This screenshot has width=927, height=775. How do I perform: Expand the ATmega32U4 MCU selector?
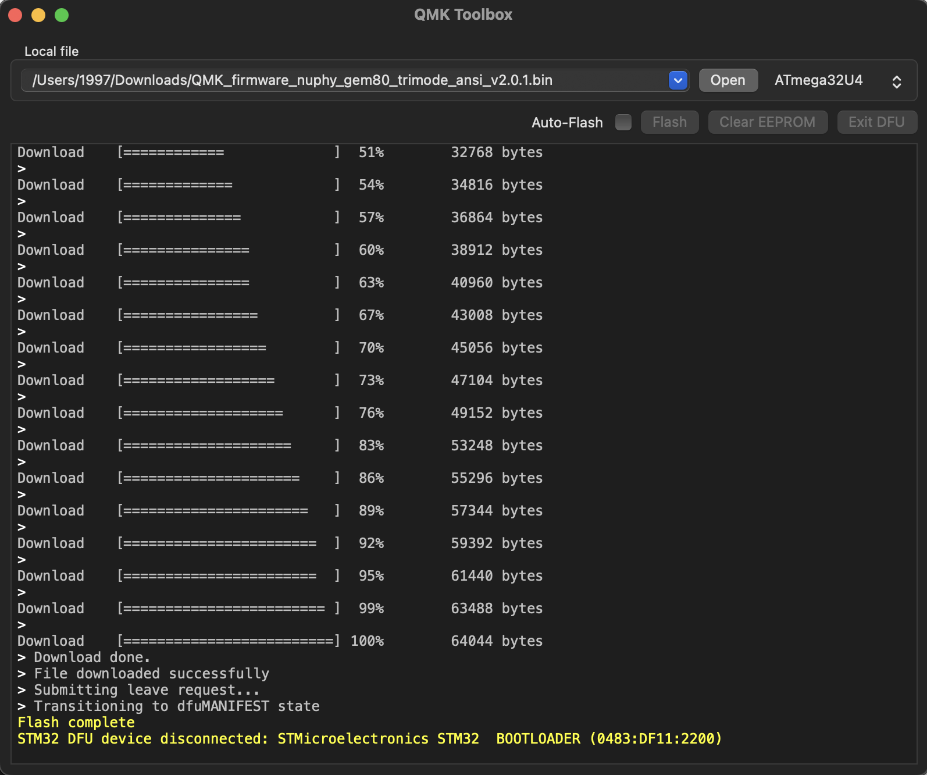838,80
